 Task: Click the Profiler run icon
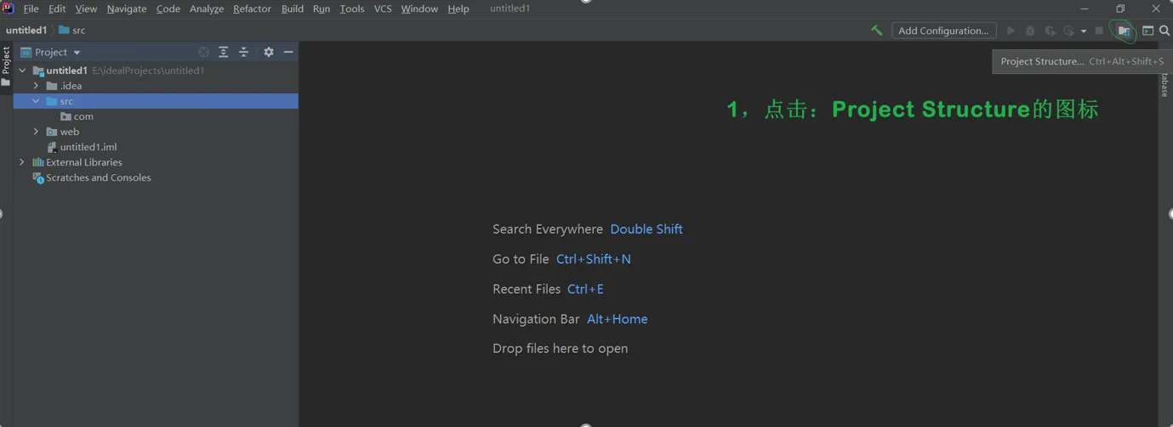[x=1069, y=31]
